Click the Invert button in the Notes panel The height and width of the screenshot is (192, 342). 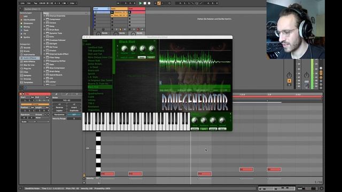tap(74, 107)
